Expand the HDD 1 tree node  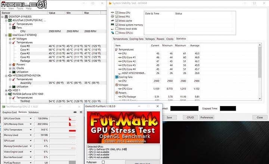pos(6,90)
